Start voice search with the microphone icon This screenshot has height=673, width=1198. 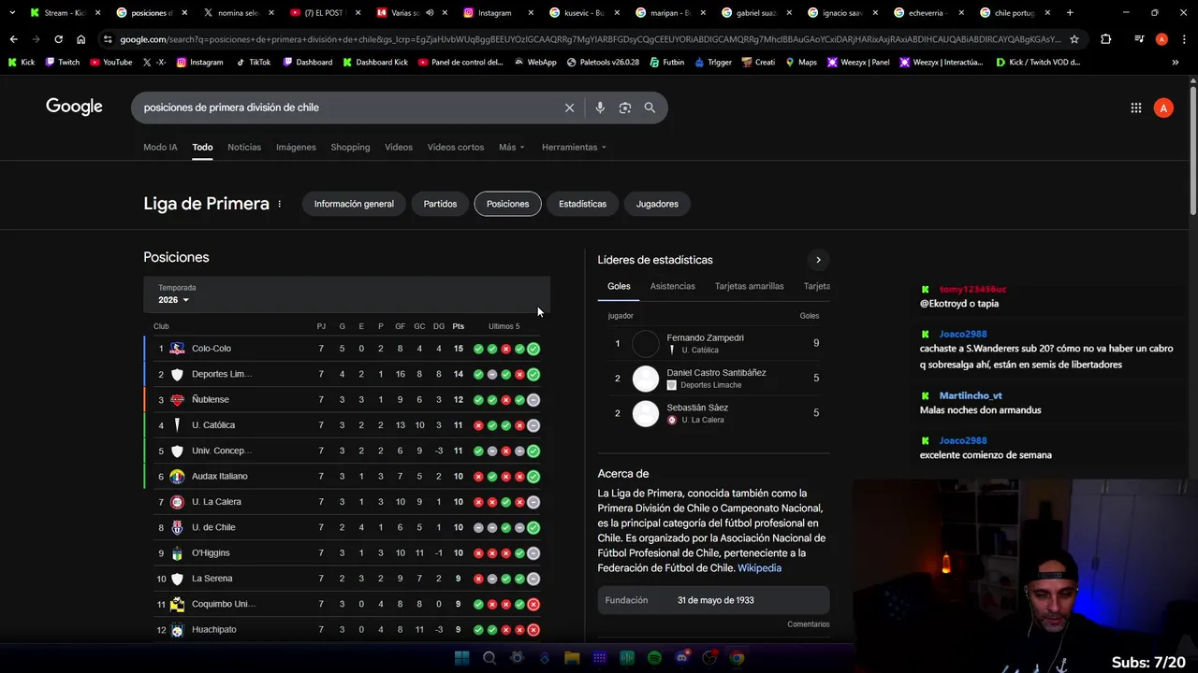coord(600,107)
